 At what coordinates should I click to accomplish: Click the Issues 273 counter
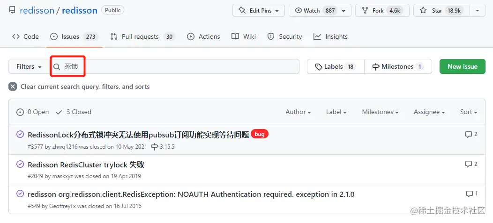90,36
